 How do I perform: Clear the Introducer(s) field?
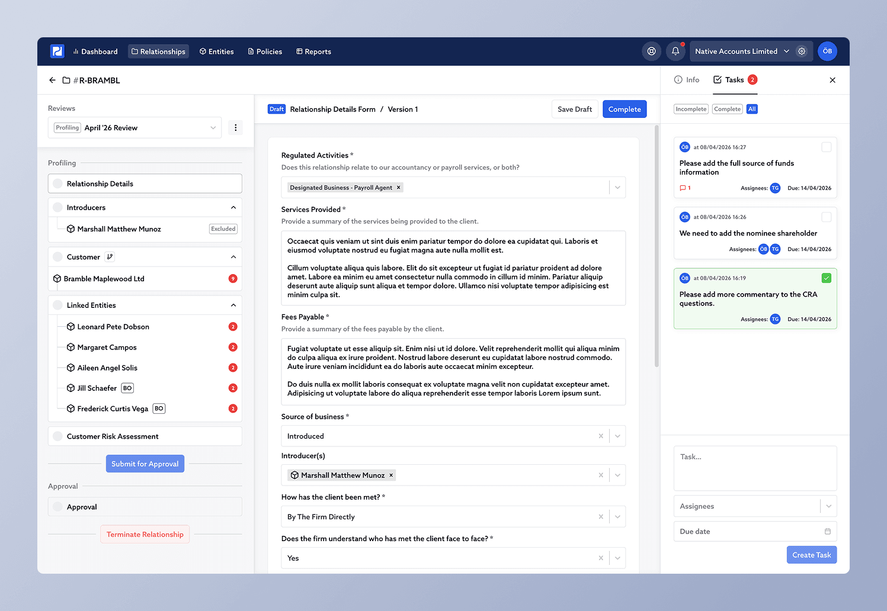click(x=601, y=475)
